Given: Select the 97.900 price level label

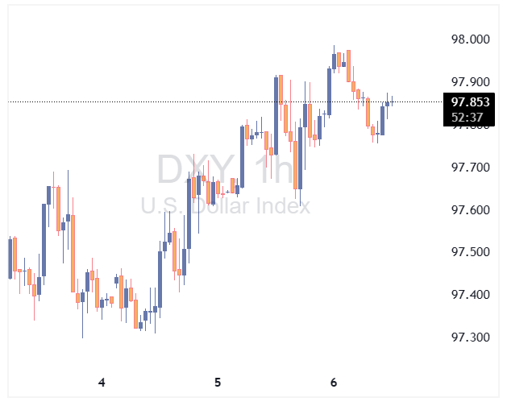Looking at the screenshot, I should 471,81.
